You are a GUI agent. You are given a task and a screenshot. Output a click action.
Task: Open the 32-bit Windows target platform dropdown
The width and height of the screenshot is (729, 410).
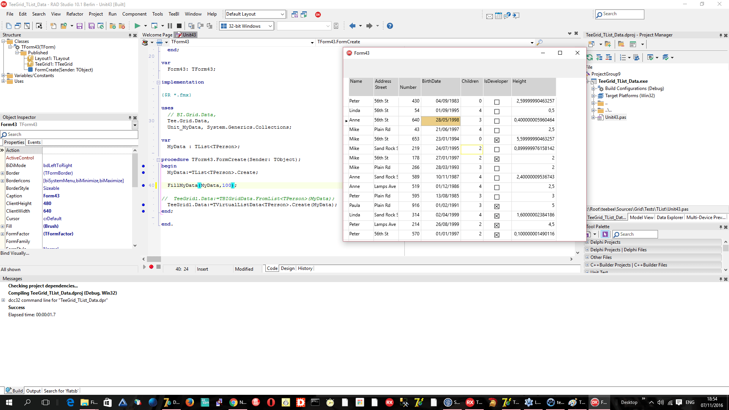point(270,26)
